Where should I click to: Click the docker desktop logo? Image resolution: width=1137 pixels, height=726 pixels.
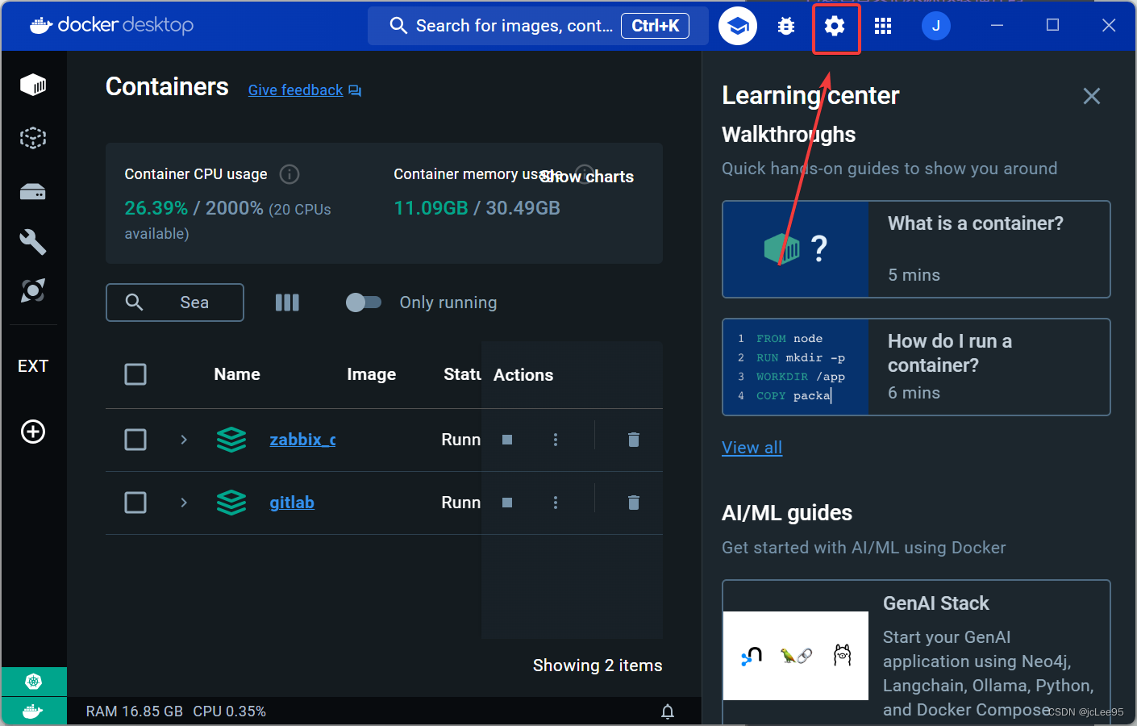pyautogui.click(x=111, y=25)
